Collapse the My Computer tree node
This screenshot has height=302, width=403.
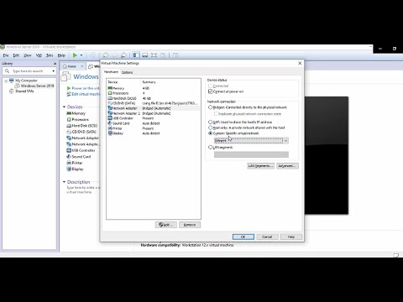6,81
